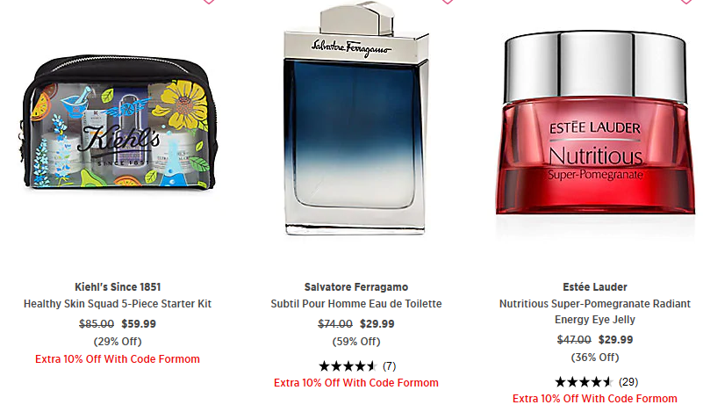Open Nutritious Super-Pomegranate Radiant Energy Eye Jelly
This screenshot has height=412, width=703.
[x=595, y=312]
